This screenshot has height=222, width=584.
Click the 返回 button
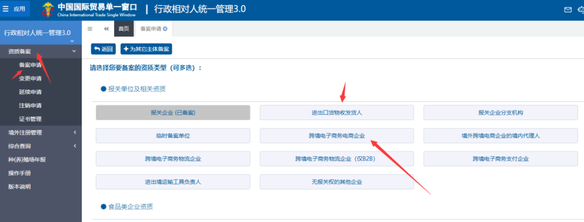point(103,49)
